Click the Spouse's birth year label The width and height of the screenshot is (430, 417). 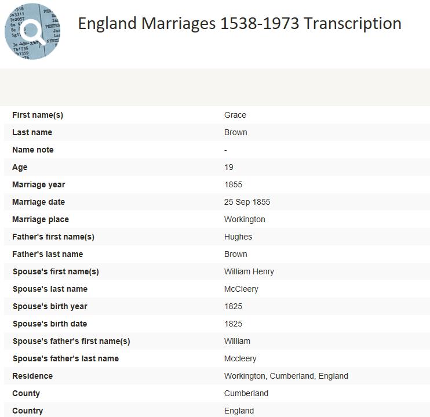coord(50,306)
